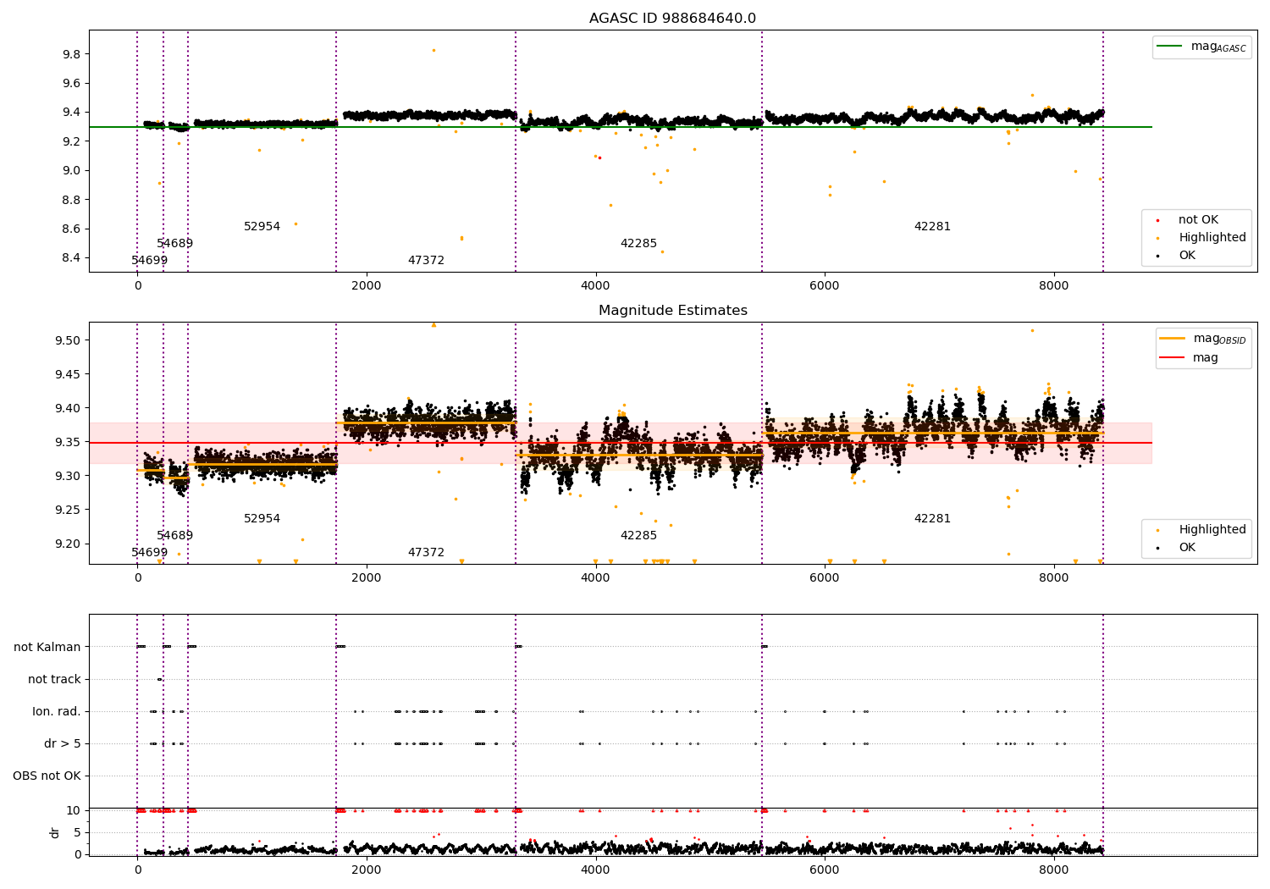Click the 'dr > 5' y-axis label

pos(63,744)
